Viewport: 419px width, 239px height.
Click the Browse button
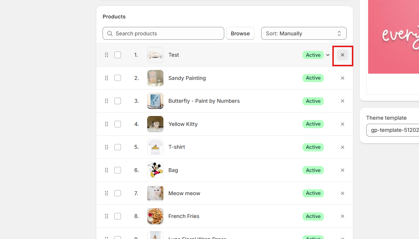coord(240,34)
